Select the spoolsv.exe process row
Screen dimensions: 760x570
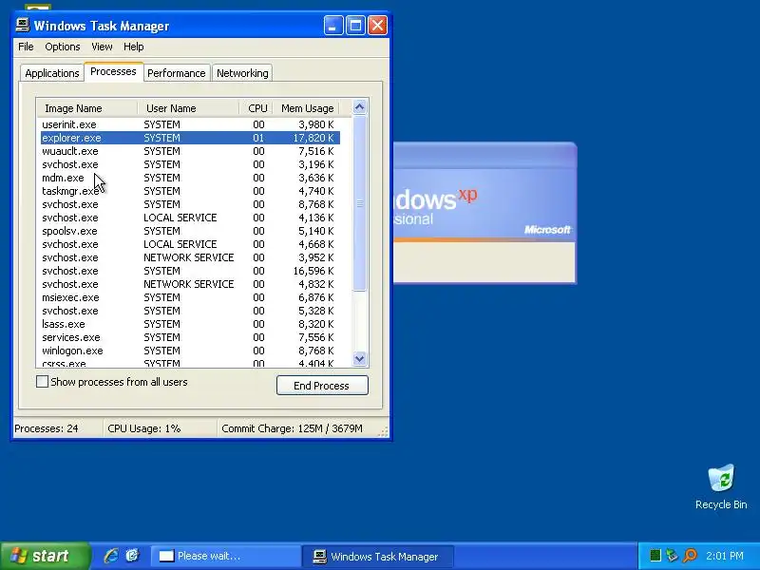click(190, 231)
